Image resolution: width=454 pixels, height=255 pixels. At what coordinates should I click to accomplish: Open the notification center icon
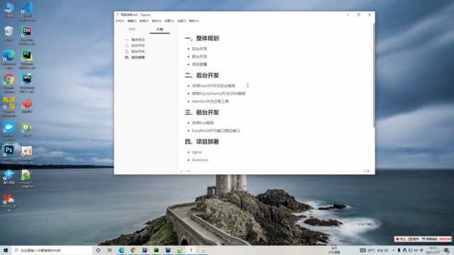[446, 250]
